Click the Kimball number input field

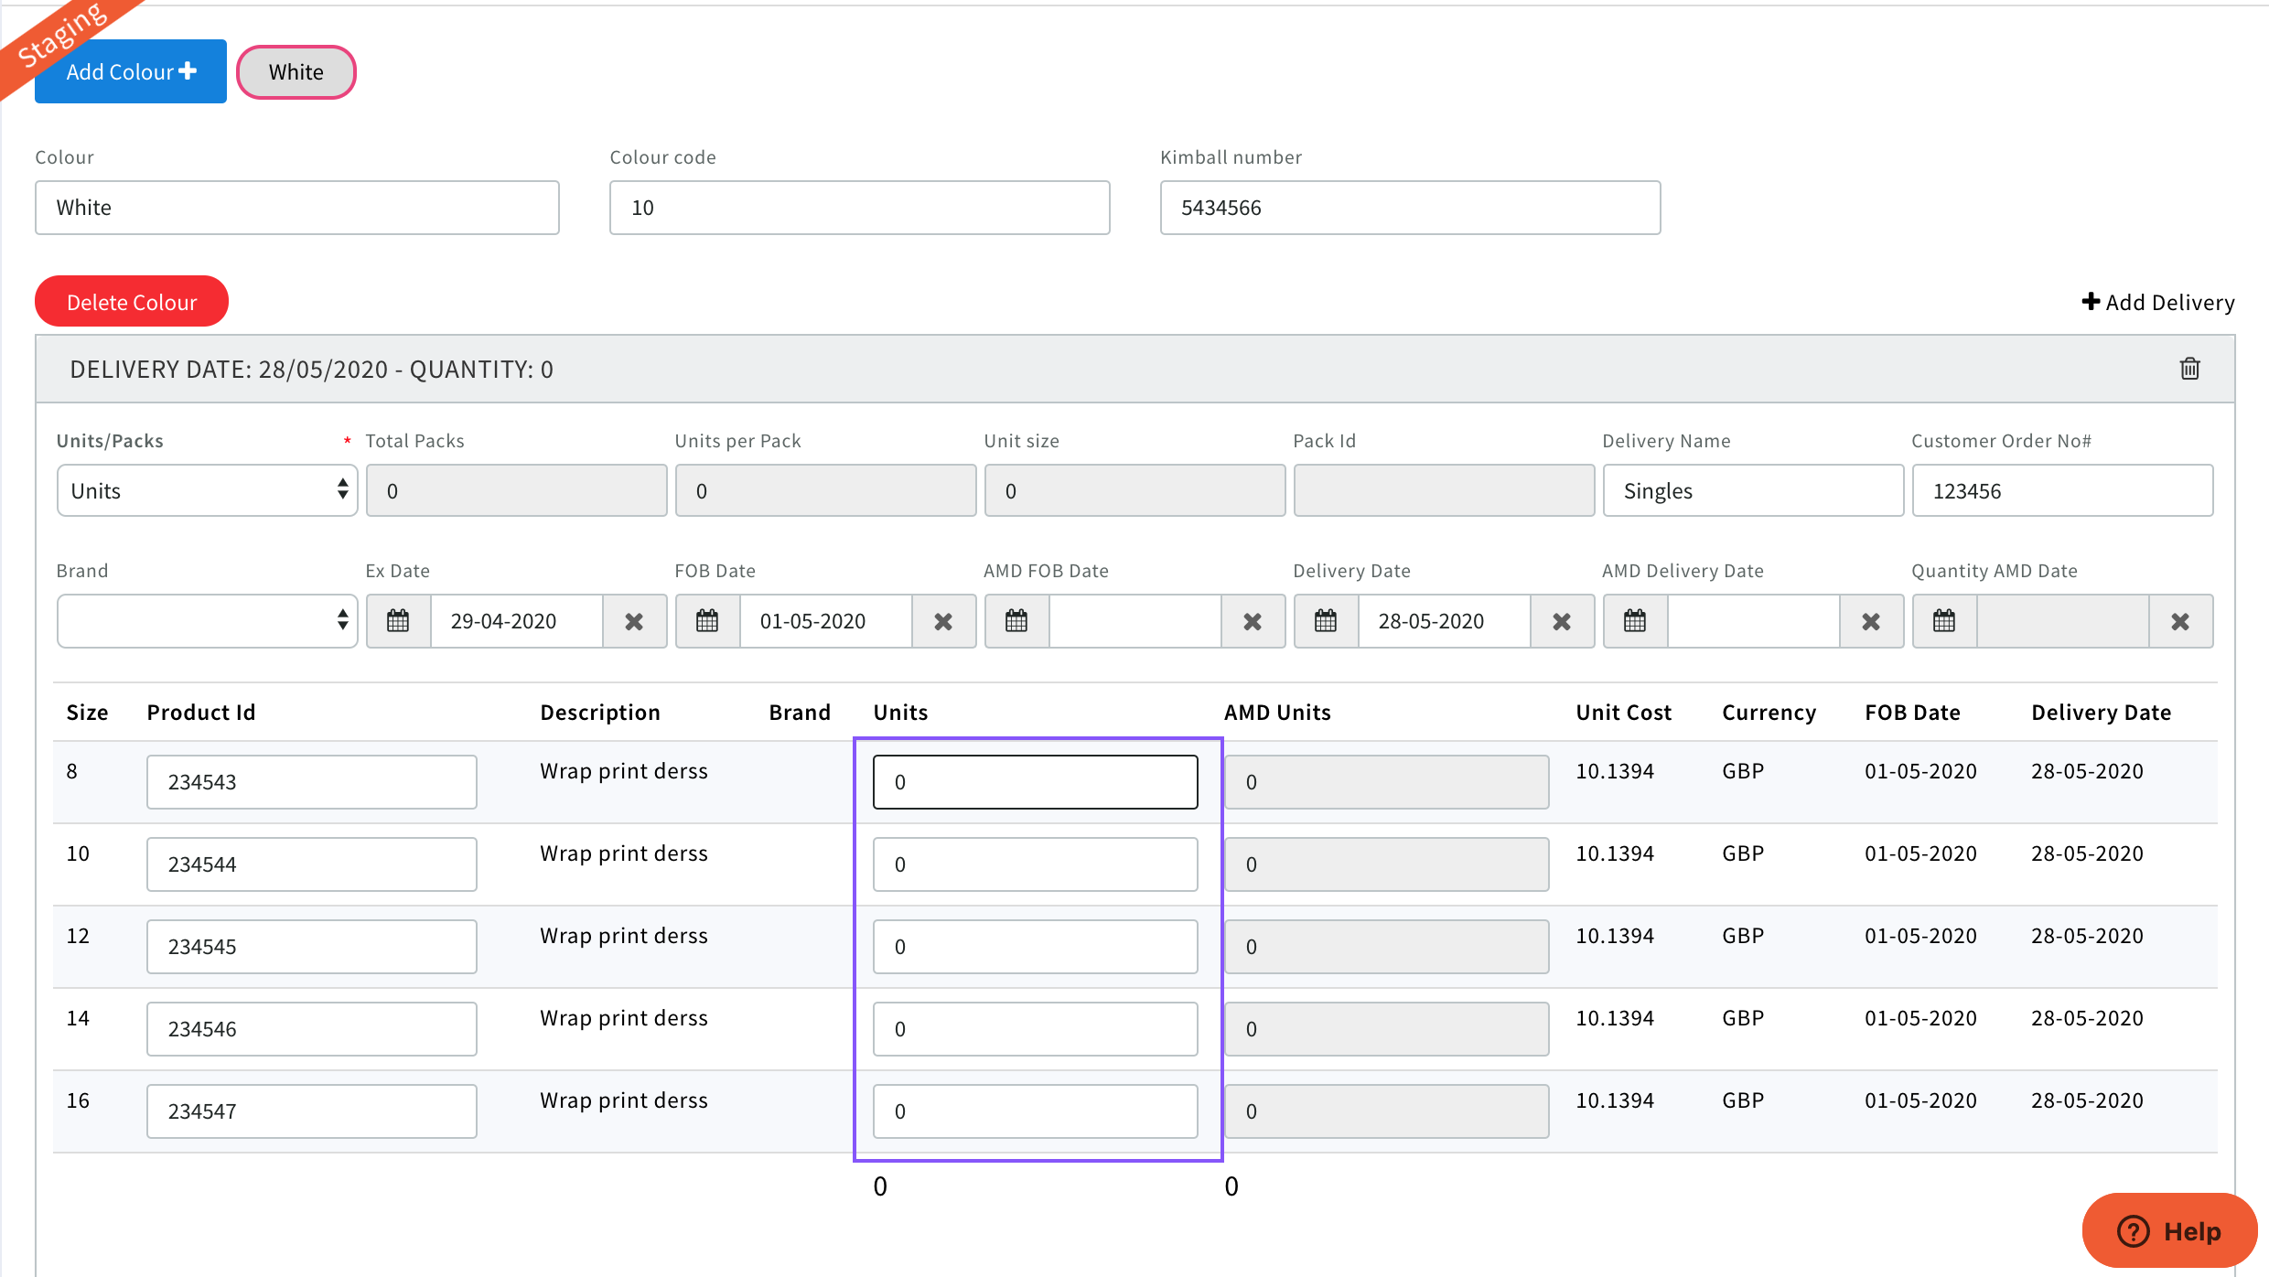pos(1409,208)
